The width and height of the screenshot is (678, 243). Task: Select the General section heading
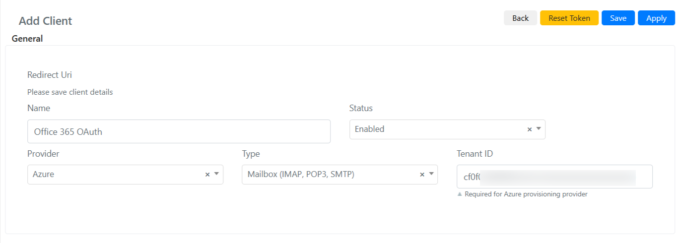pos(27,39)
